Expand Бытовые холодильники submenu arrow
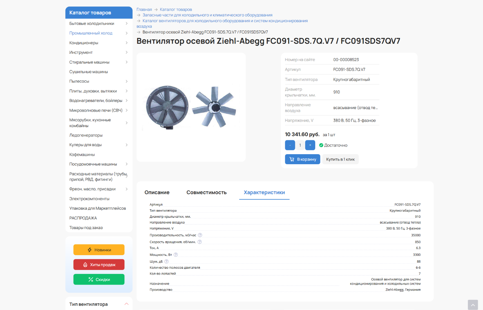The width and height of the screenshot is (483, 310). (126, 24)
